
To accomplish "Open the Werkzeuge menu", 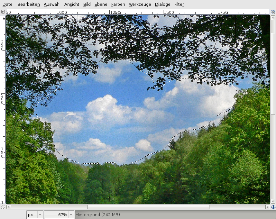I will tap(140, 4).
